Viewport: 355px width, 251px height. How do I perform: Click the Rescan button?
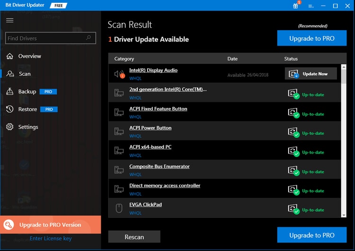134,237
